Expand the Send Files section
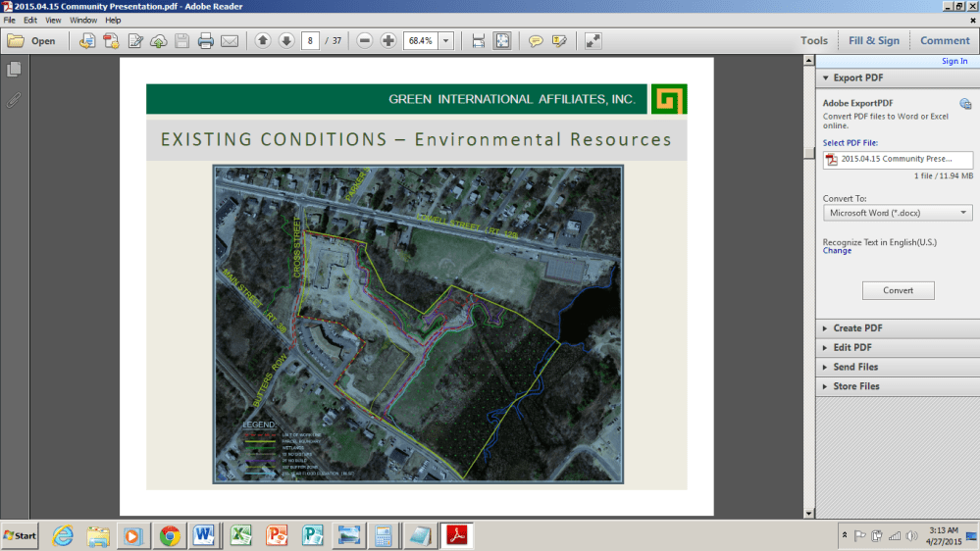 click(855, 367)
